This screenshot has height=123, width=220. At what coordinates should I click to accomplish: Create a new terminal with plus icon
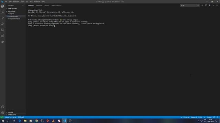point(202,5)
